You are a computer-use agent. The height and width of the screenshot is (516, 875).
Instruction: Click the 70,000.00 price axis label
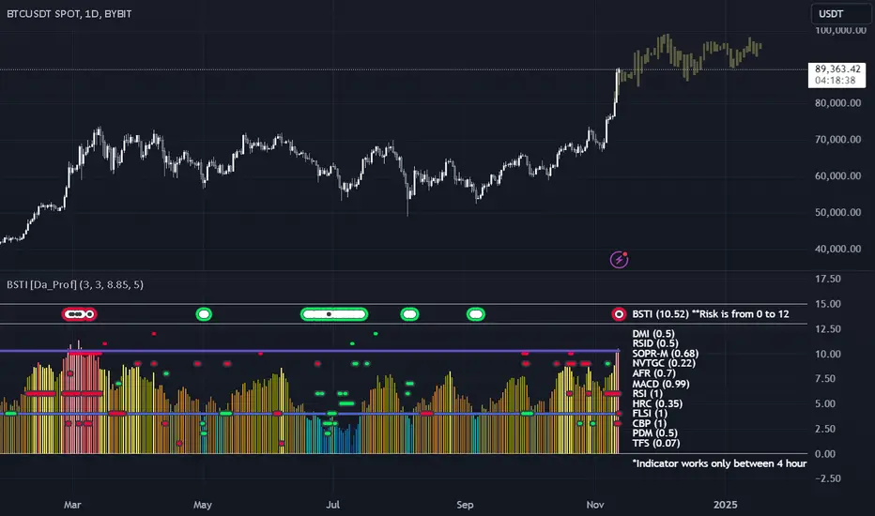pyautogui.click(x=837, y=140)
